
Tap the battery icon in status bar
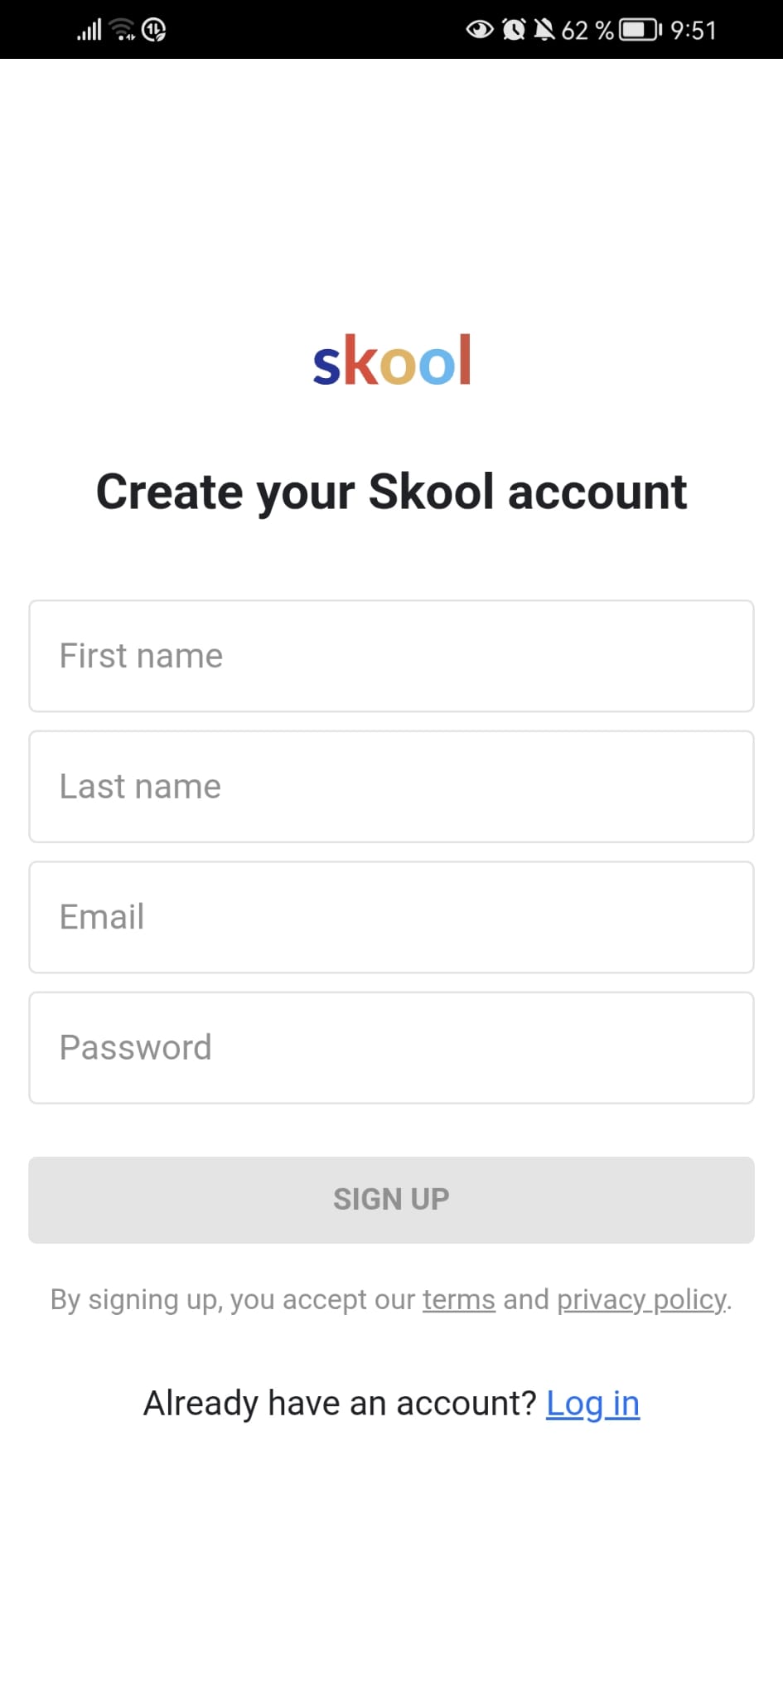(640, 31)
